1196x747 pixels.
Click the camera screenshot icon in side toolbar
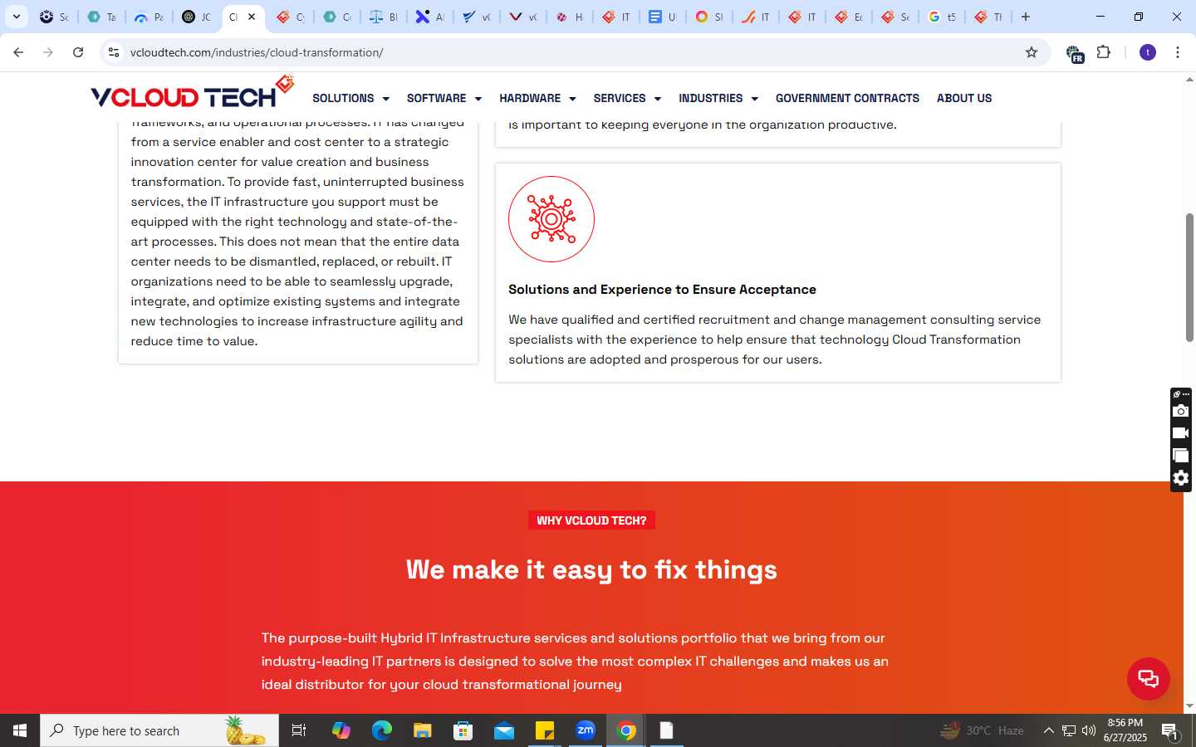[x=1180, y=411]
